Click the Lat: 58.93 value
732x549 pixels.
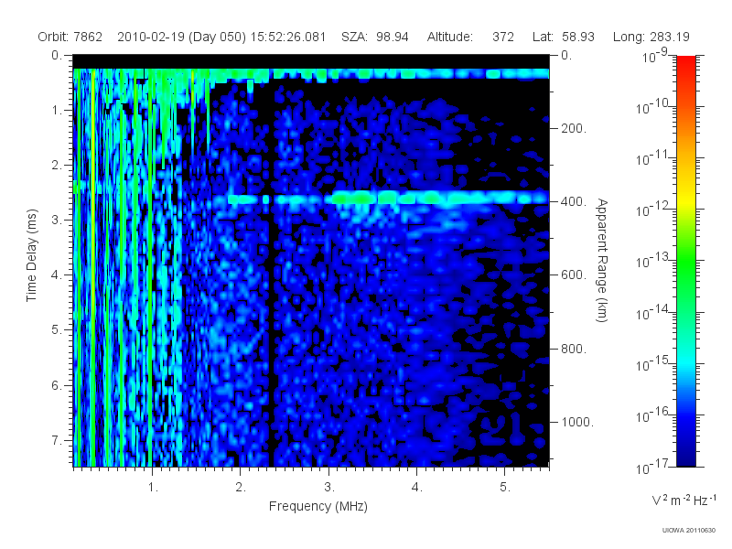564,37
